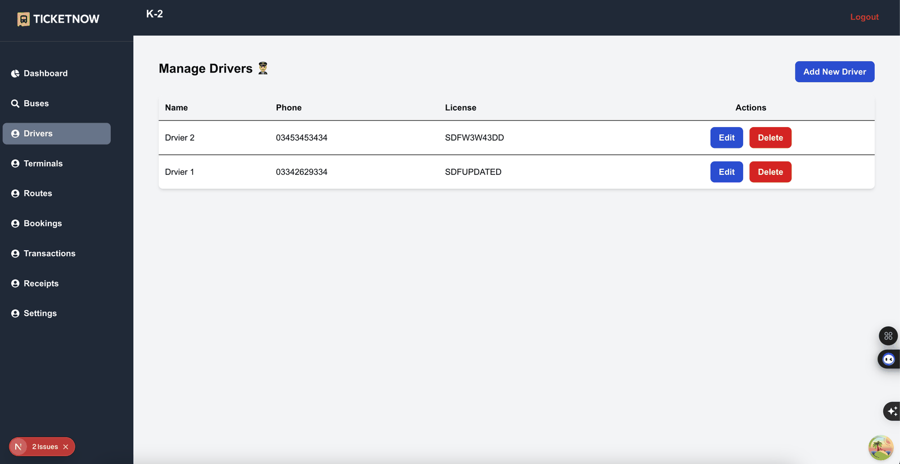900x464 pixels.
Task: Click license SDFUPDATED
Action: point(473,172)
